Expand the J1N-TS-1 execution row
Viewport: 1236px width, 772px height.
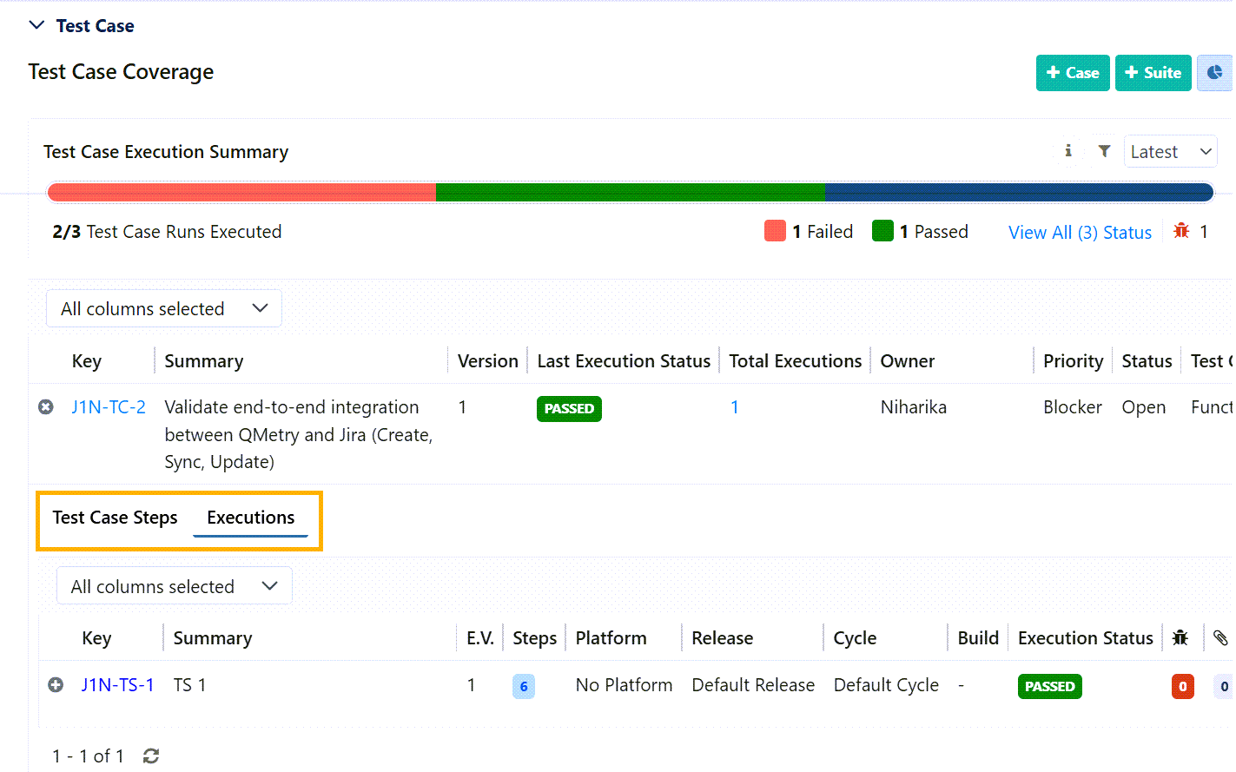click(x=56, y=685)
